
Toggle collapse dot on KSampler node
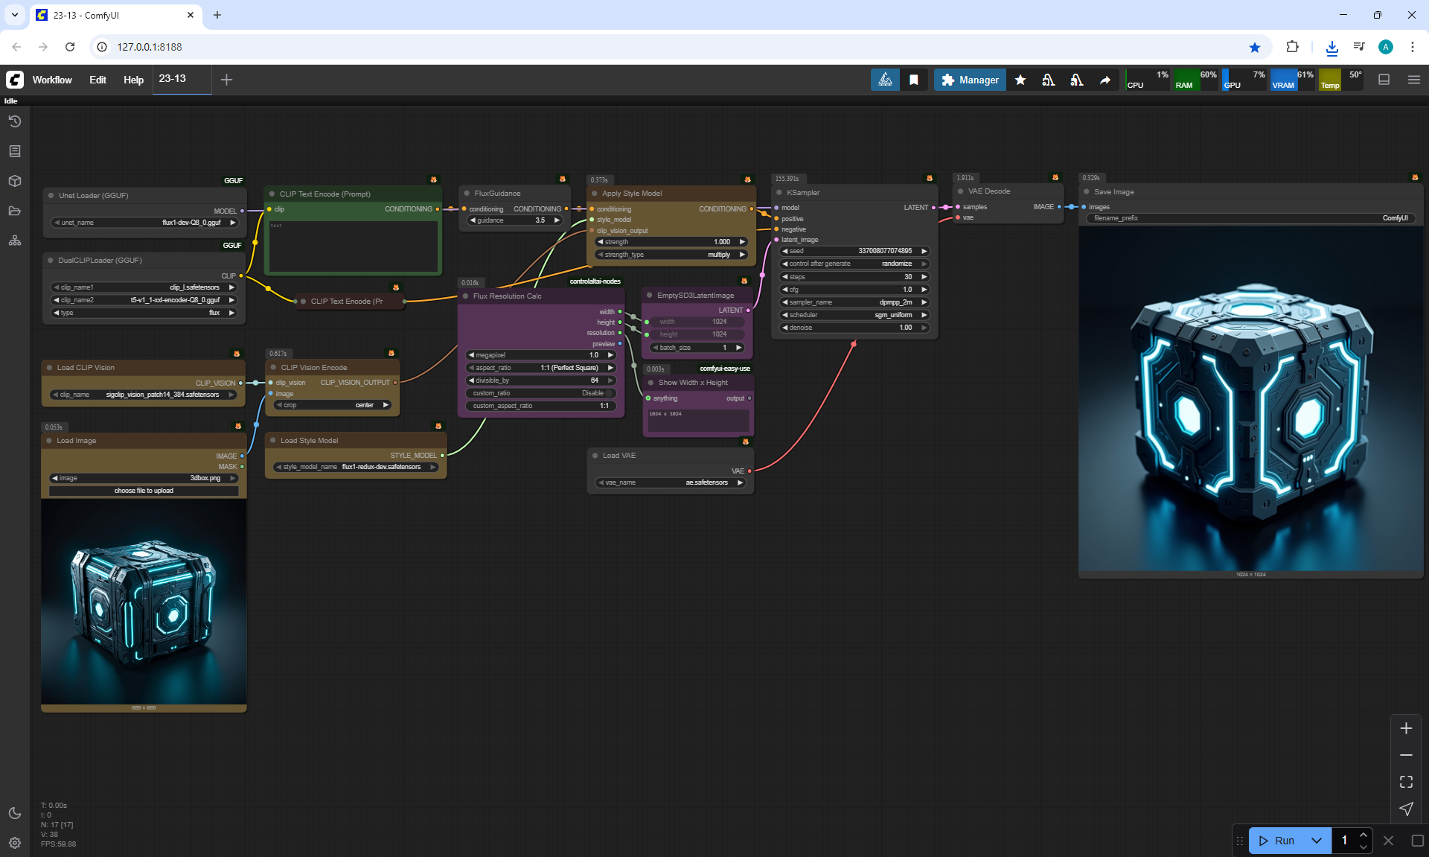(779, 192)
